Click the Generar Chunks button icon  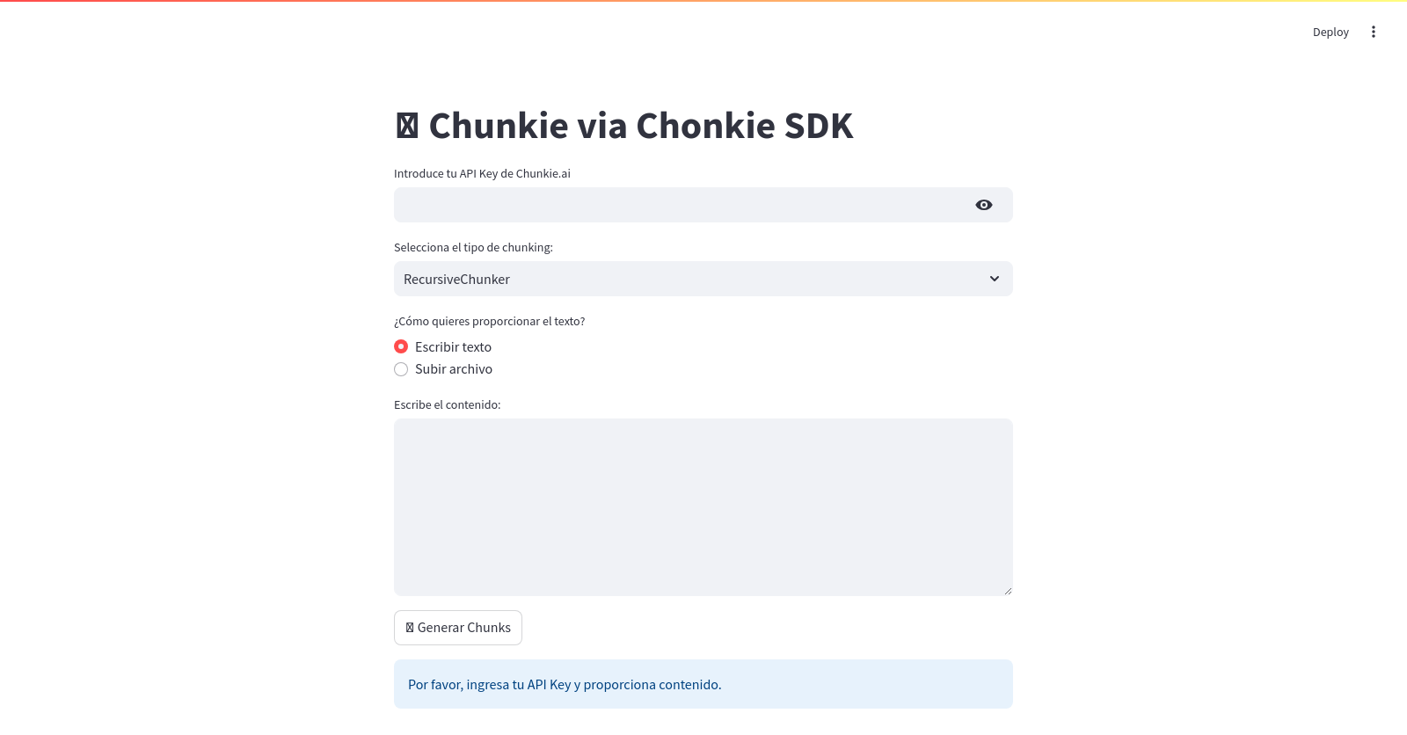408,627
